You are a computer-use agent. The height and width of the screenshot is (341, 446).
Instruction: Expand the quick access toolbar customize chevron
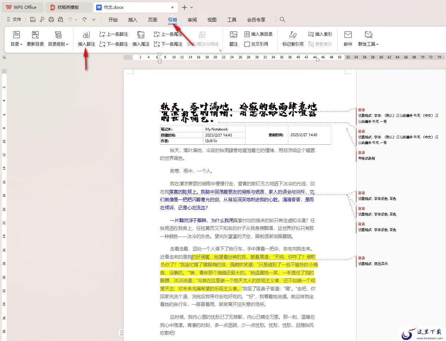[94, 19]
